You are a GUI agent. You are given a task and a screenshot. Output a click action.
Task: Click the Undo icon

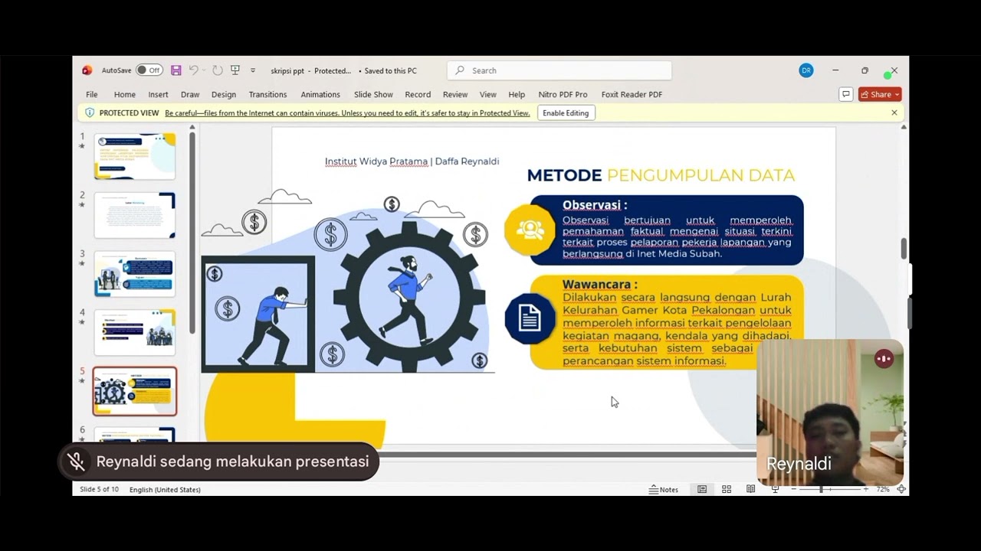(x=194, y=70)
